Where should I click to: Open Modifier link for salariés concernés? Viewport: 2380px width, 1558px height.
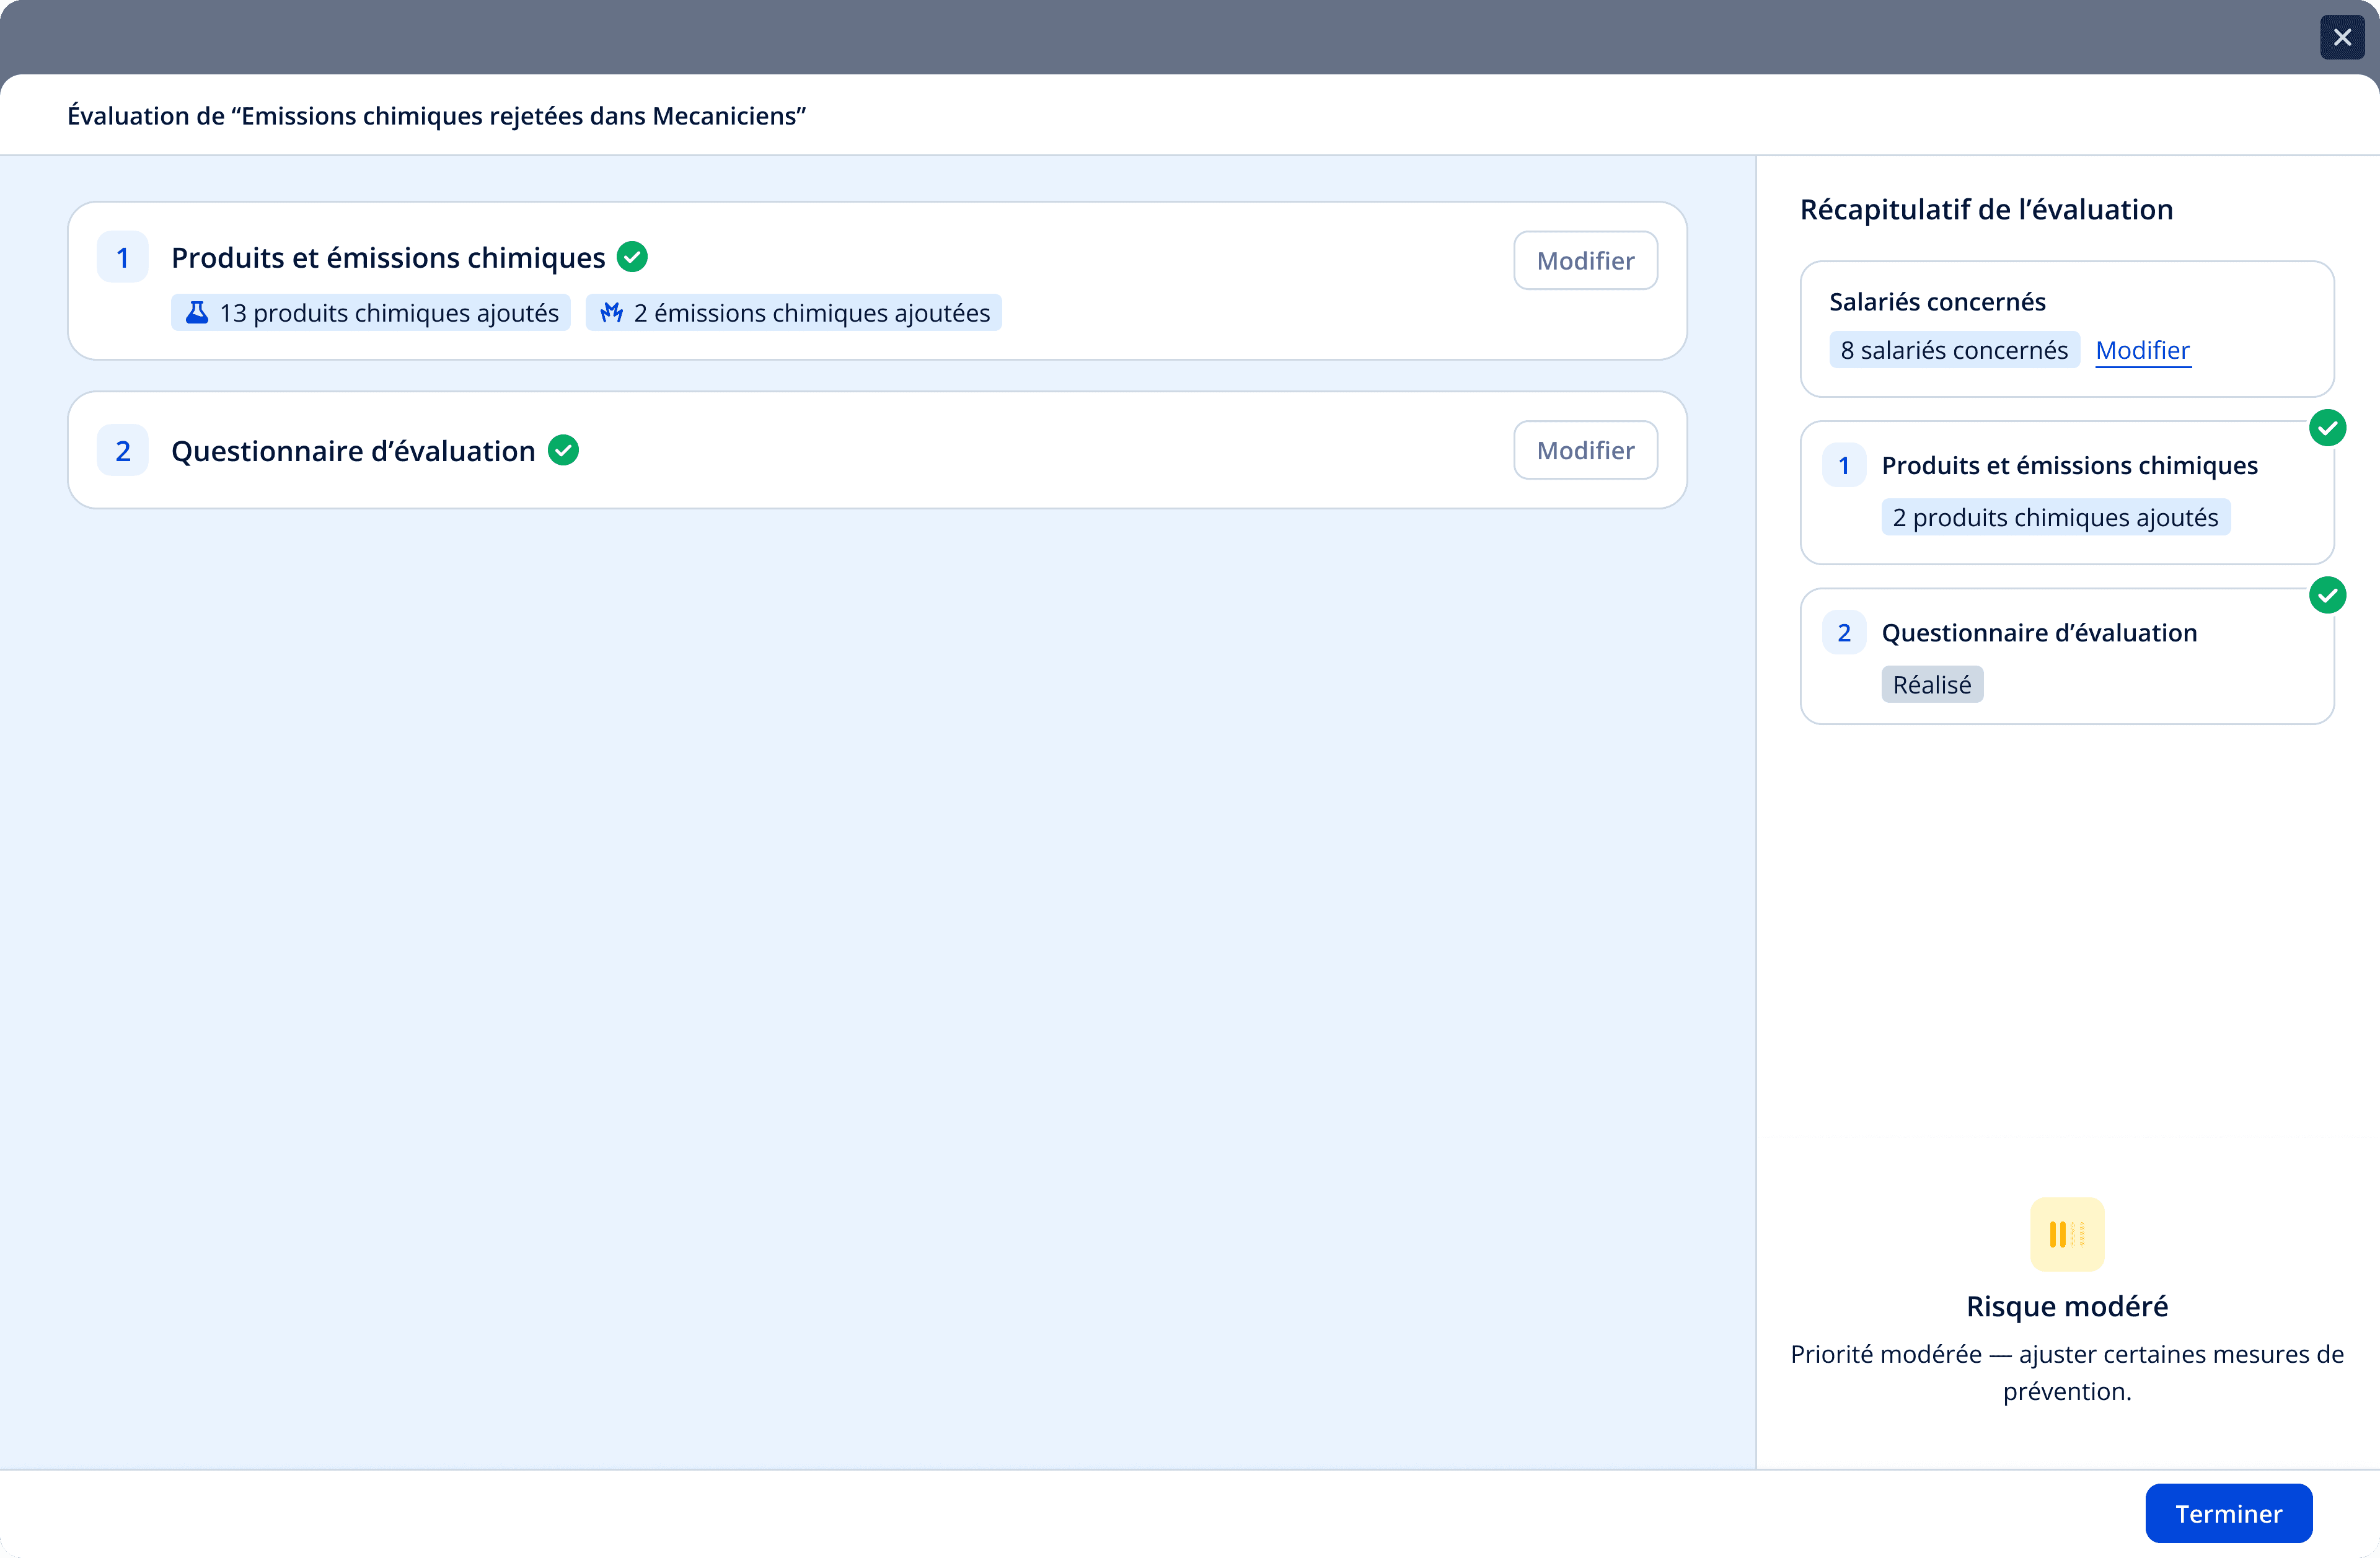click(x=2142, y=350)
